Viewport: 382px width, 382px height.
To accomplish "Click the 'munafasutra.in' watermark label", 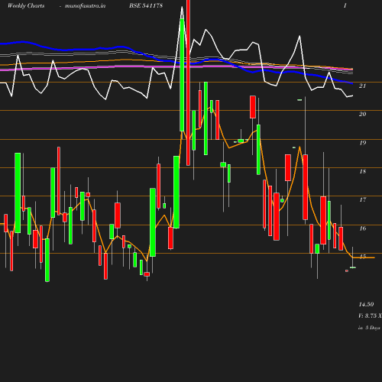I will click(x=85, y=6).
